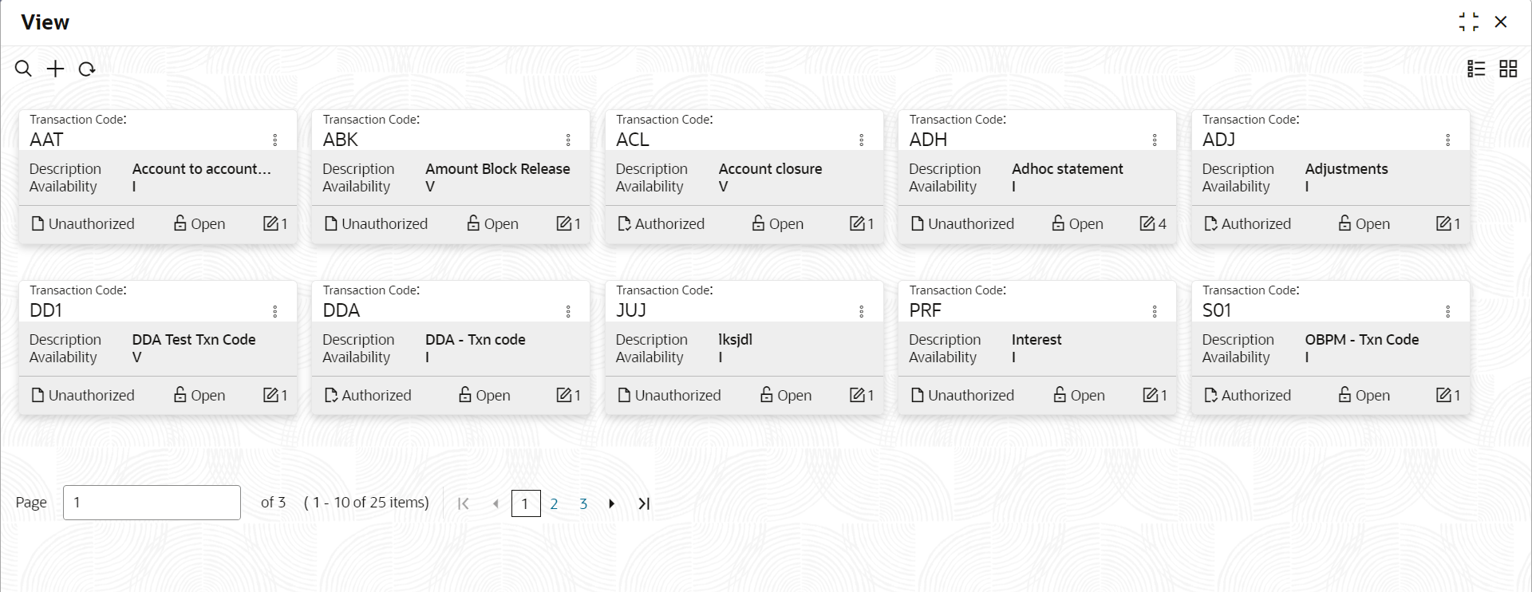Screen dimensions: 1532x592
Task: Click the modification count icon on ADH card
Action: [1147, 223]
